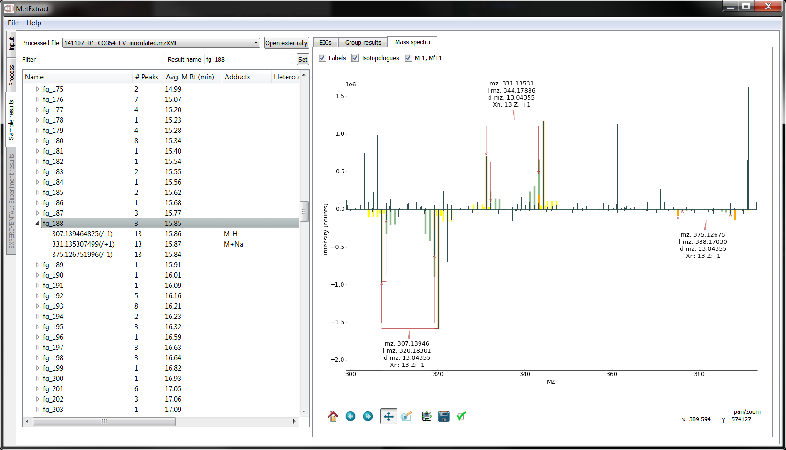Select the fg_195 row

[x=161, y=326]
